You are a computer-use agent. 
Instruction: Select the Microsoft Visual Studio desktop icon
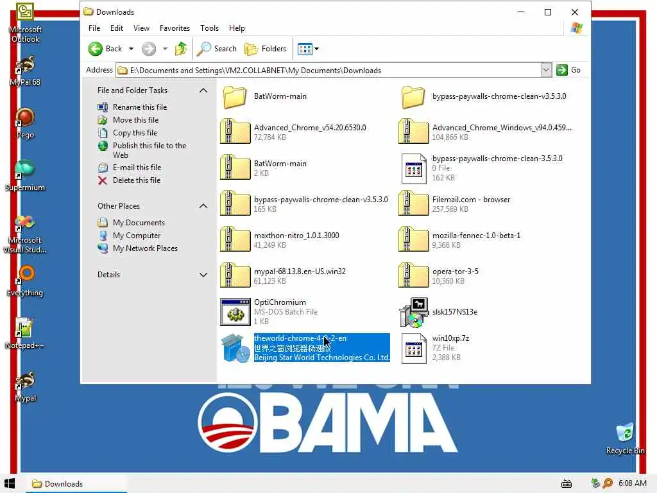tap(25, 234)
